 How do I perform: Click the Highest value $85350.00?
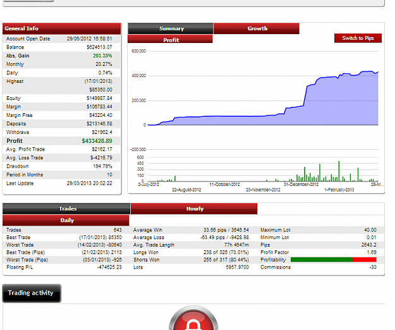coord(100,90)
